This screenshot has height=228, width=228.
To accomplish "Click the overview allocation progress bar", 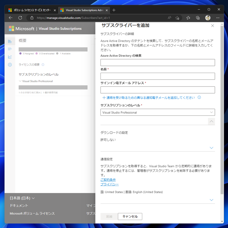I will 53,49.
